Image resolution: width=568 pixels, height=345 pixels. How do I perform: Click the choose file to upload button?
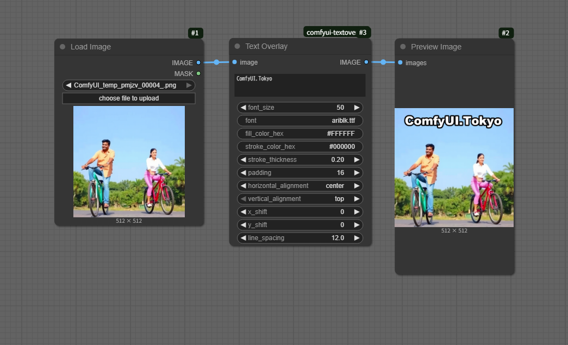coord(129,98)
